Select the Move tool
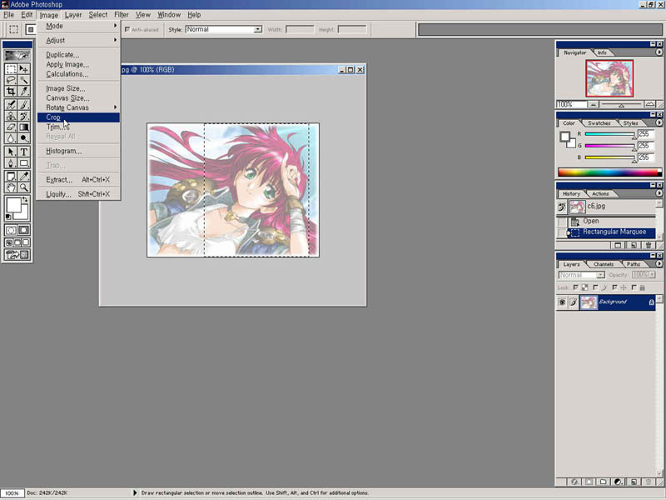This screenshot has width=666, height=500. pyautogui.click(x=24, y=69)
